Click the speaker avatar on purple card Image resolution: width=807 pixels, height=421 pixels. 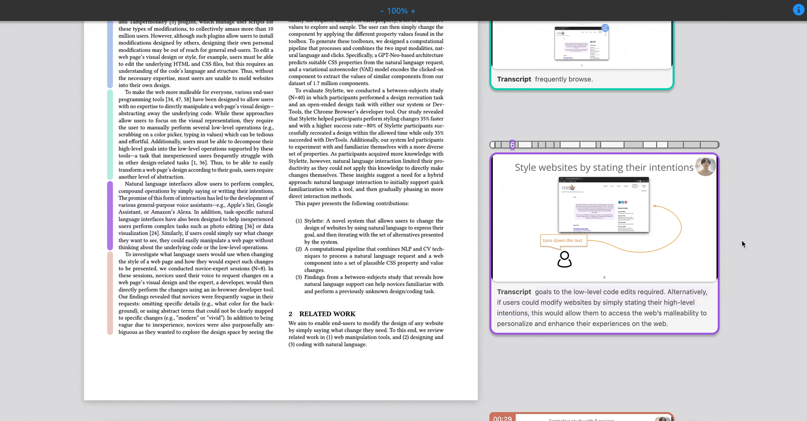pyautogui.click(x=705, y=166)
